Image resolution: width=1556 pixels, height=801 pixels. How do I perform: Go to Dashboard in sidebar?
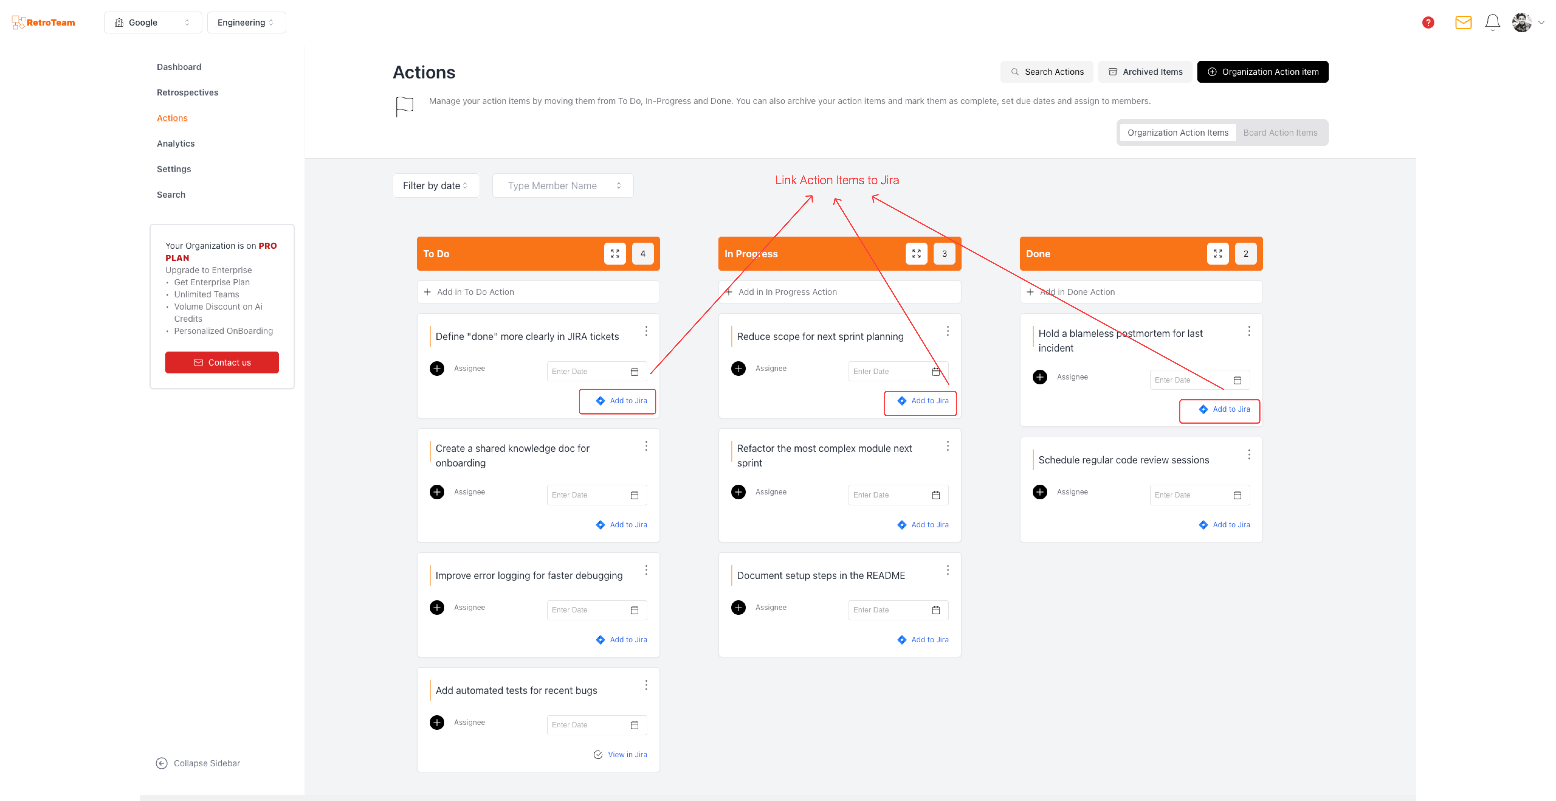point(179,67)
